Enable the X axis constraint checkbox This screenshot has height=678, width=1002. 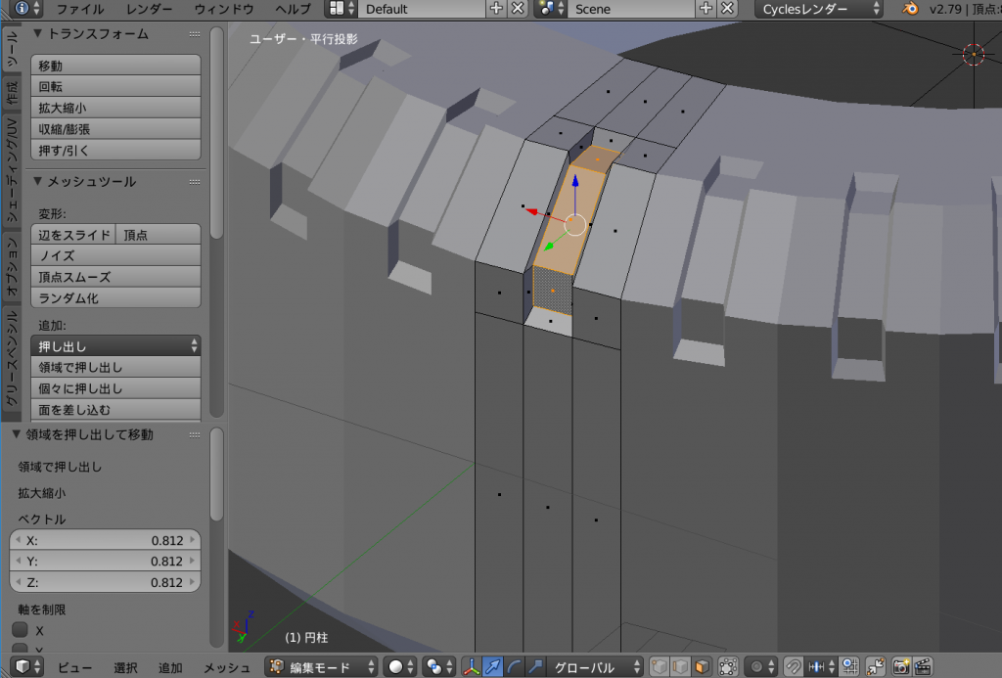pyautogui.click(x=20, y=630)
